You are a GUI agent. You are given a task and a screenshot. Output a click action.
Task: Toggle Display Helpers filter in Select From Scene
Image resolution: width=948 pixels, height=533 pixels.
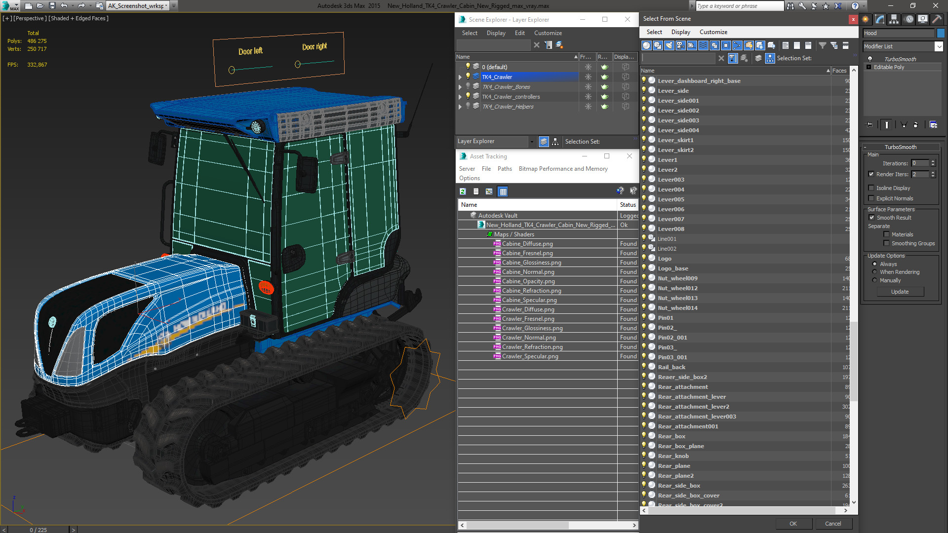point(692,45)
